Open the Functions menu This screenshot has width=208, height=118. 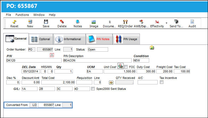(22, 15)
